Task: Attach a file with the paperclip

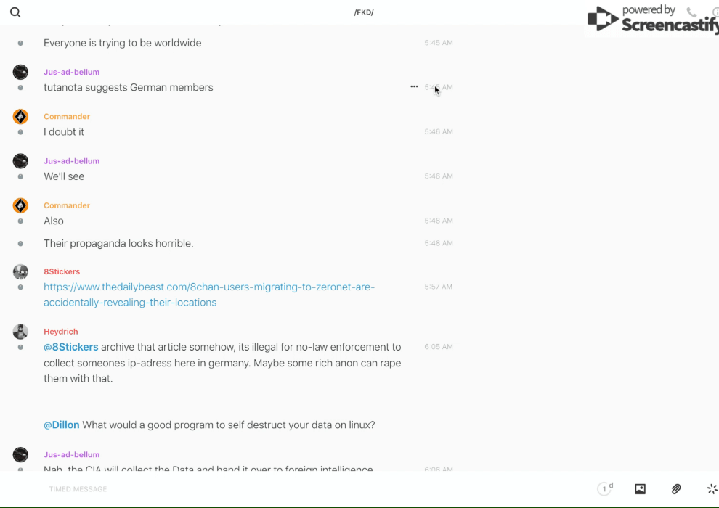Action: (x=676, y=489)
